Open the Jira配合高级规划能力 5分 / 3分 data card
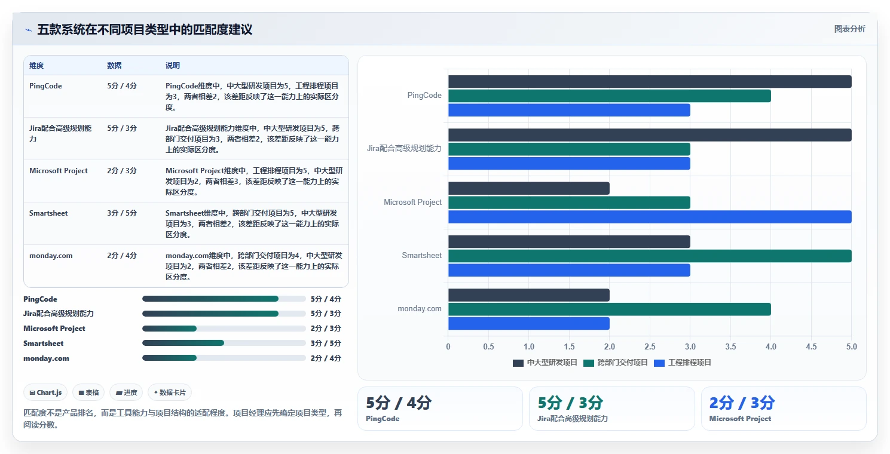This screenshot has height=454, width=890. click(x=612, y=409)
